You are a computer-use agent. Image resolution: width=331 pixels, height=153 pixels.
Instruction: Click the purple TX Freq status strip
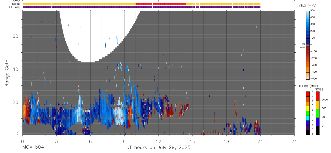click(x=142, y=7)
